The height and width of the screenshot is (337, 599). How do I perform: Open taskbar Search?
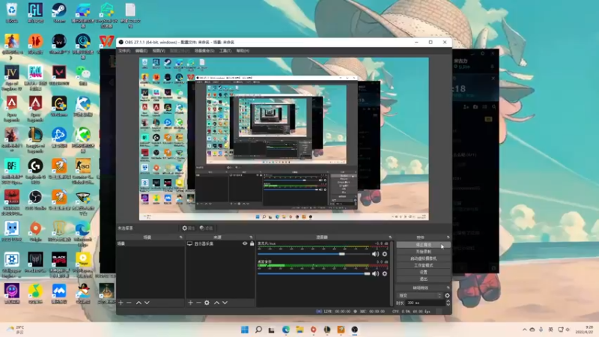258,330
